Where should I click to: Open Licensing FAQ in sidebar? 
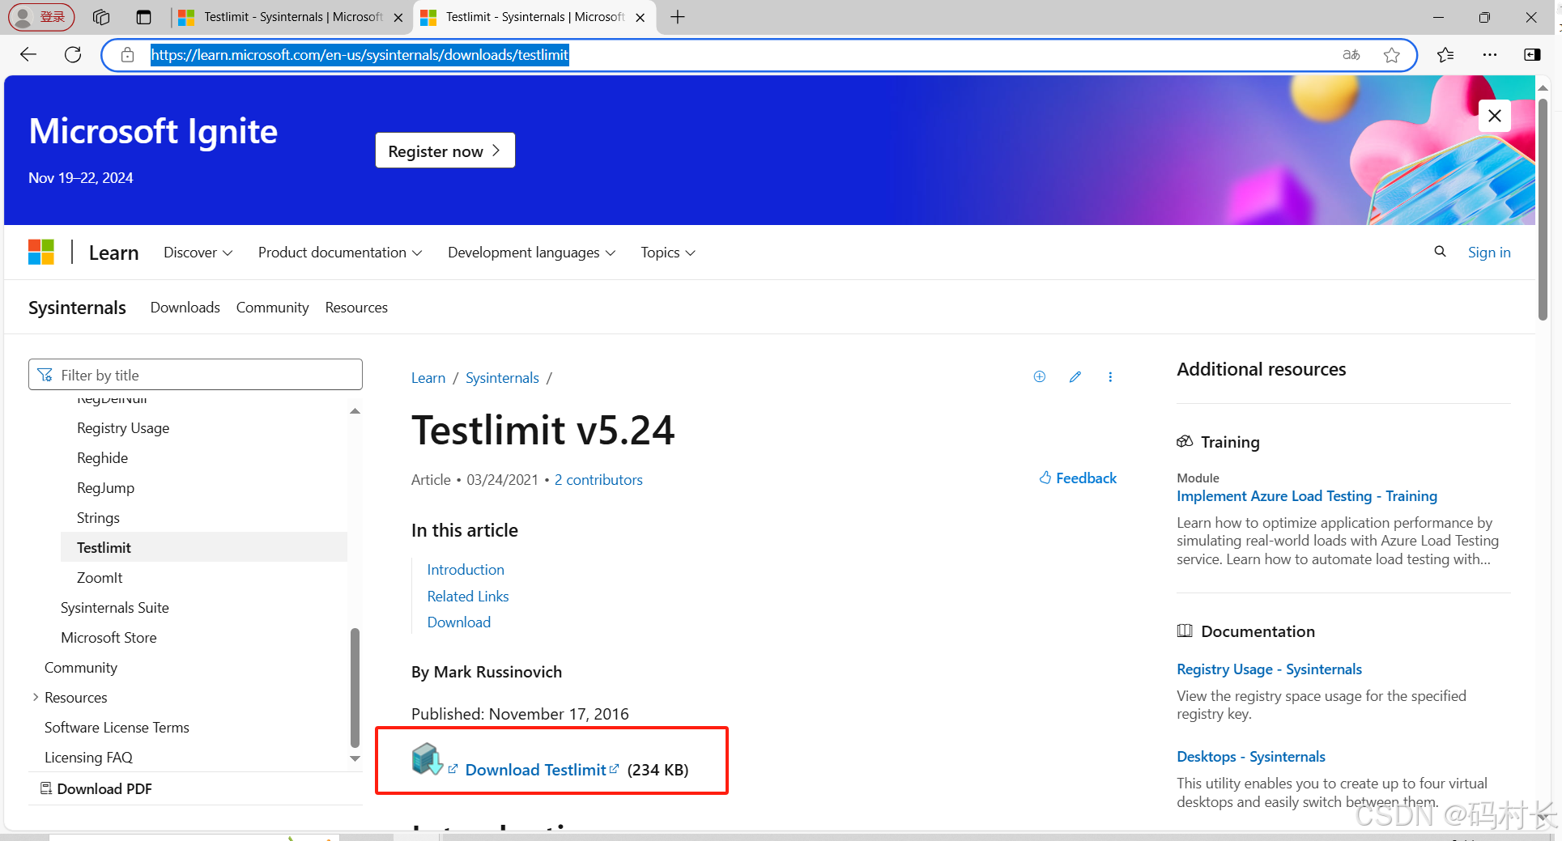(88, 758)
